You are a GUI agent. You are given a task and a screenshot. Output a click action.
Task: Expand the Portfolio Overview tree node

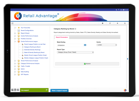click(15, 39)
